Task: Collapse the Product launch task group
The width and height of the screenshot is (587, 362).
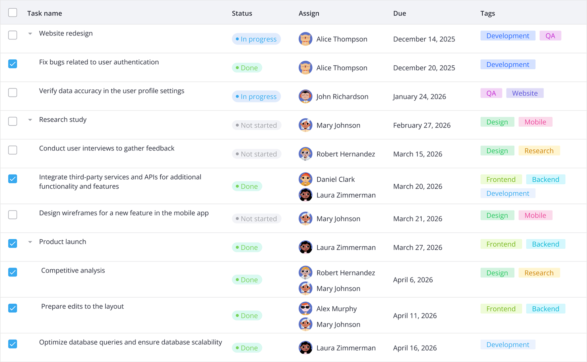Action: [x=30, y=242]
